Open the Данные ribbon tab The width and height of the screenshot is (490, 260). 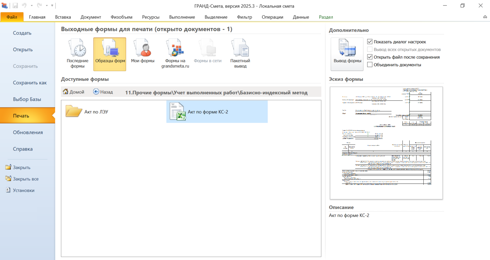point(301,17)
